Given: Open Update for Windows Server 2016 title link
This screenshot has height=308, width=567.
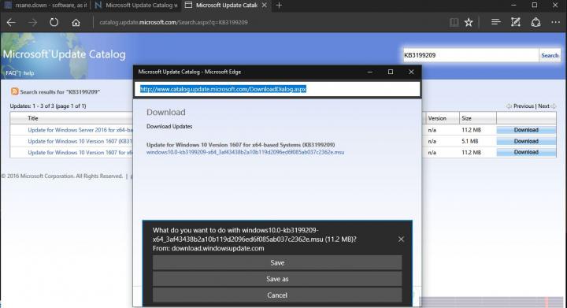Looking at the screenshot, I should click(x=80, y=130).
